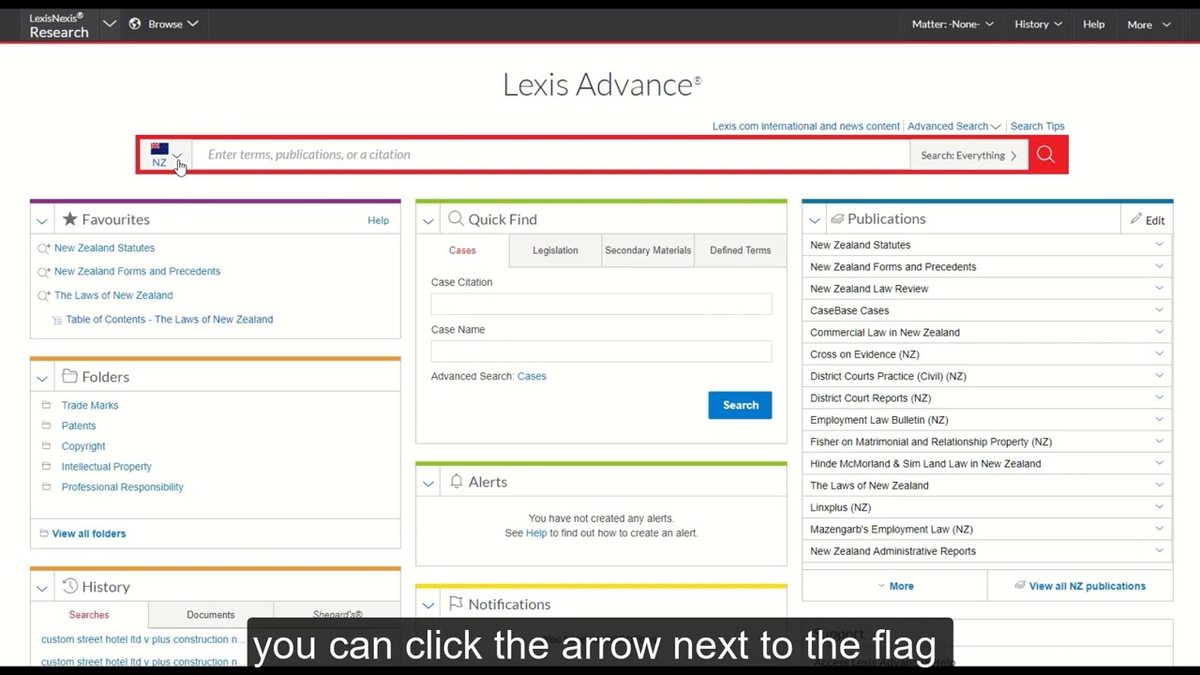
Task: Click the red search magnifier button
Action: (x=1046, y=155)
